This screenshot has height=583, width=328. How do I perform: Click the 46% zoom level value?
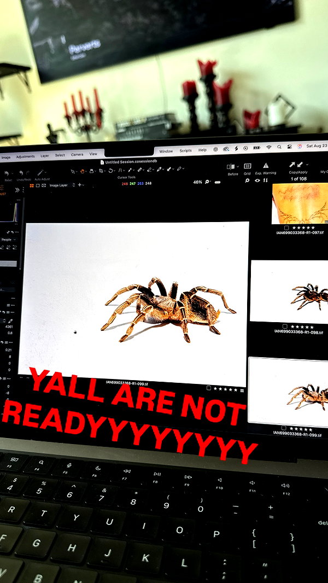point(197,182)
